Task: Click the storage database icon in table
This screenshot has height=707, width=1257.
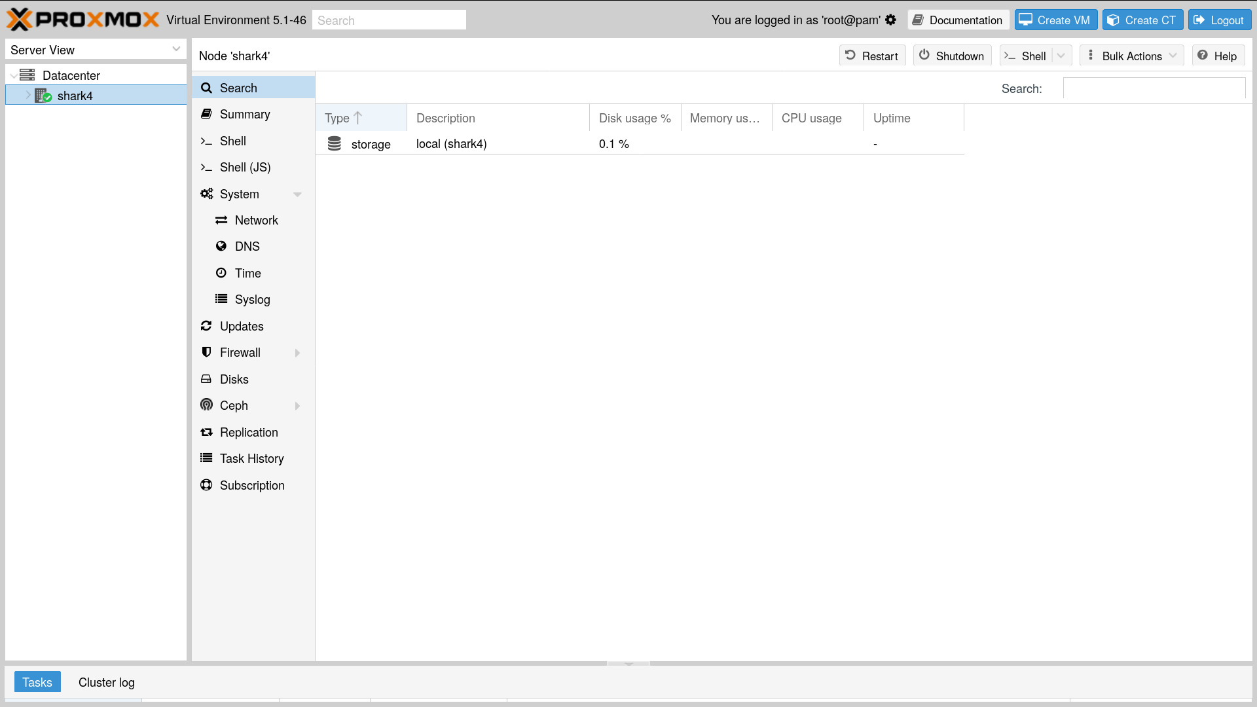Action: tap(335, 143)
